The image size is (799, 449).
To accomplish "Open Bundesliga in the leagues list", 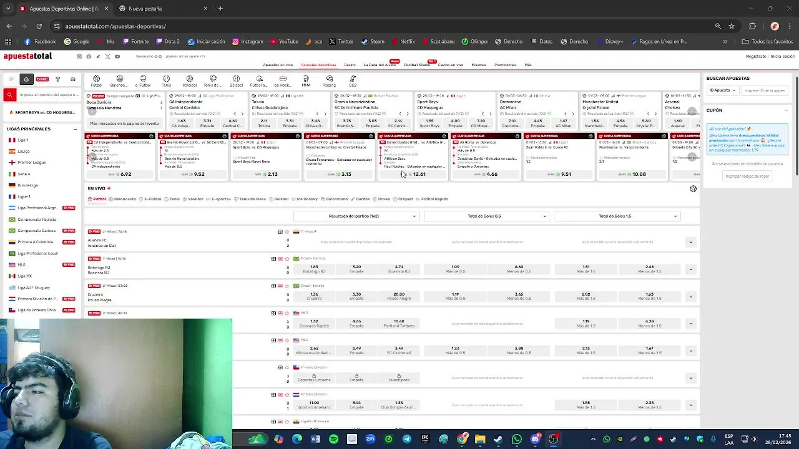I will (27, 185).
